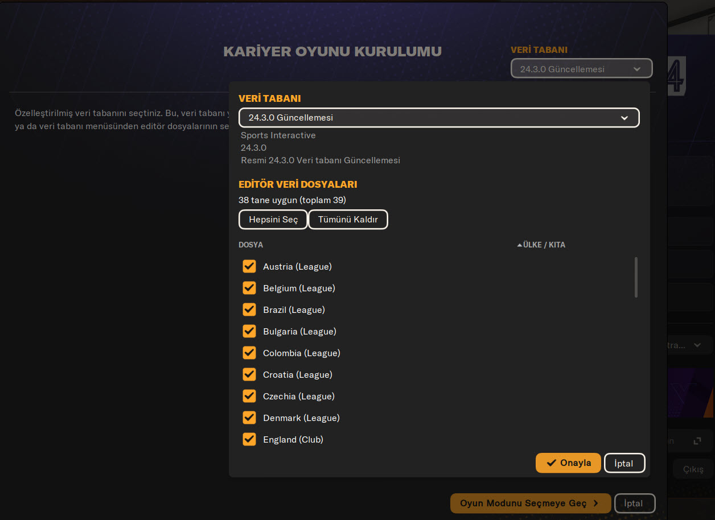Click the Tümünü Kaldır button
Image resolution: width=715 pixels, height=520 pixels.
click(x=348, y=220)
